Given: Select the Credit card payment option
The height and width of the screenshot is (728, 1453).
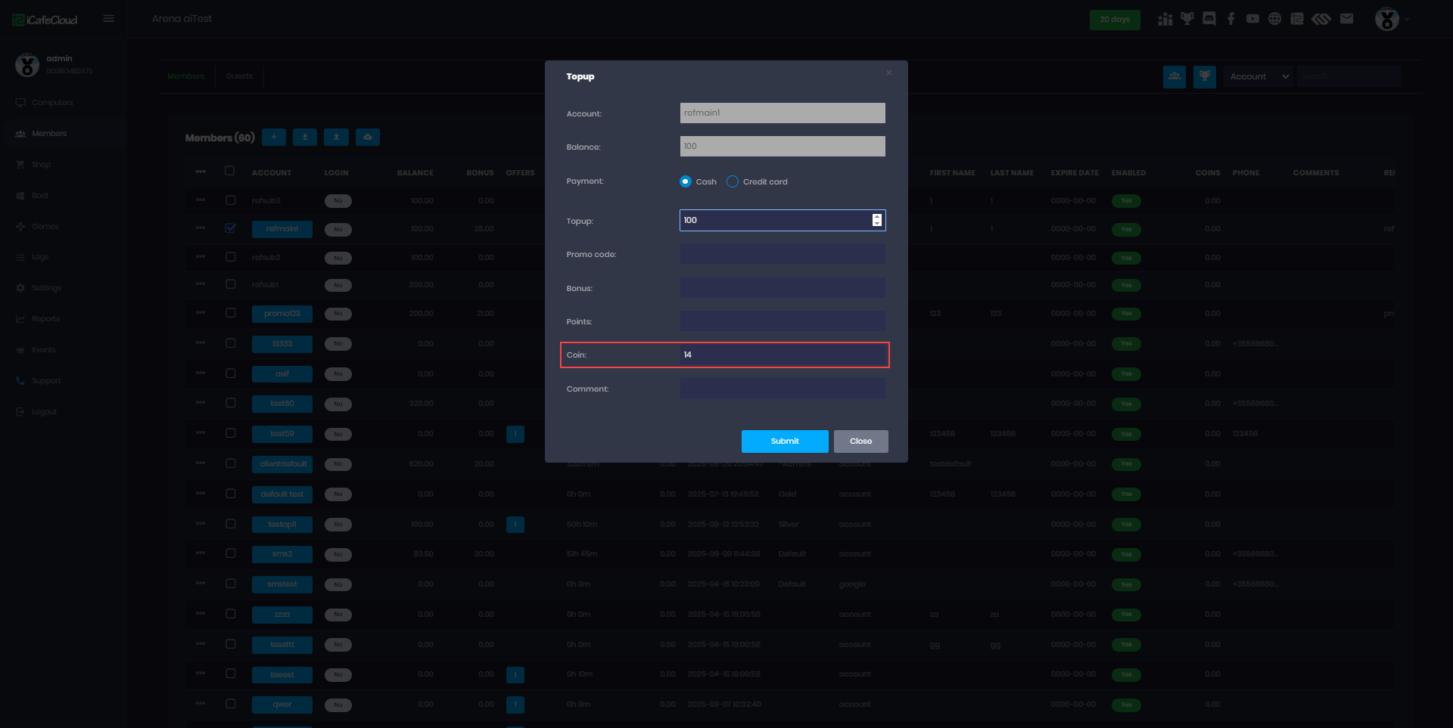Looking at the screenshot, I should 733,181.
